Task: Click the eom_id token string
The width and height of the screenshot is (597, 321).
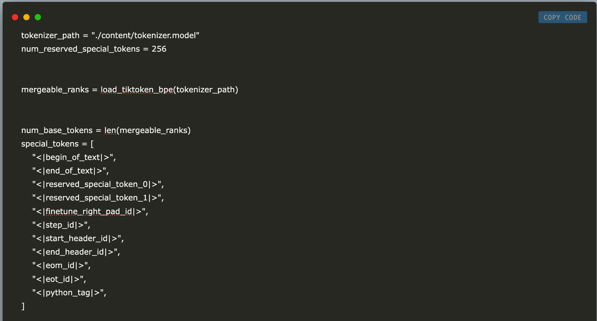Action: (x=61, y=266)
